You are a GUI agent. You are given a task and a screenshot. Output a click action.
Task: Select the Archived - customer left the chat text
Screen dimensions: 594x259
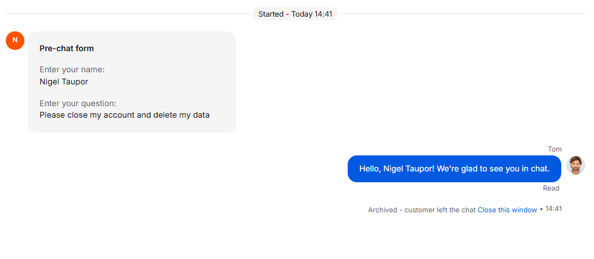[x=421, y=210]
